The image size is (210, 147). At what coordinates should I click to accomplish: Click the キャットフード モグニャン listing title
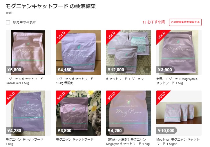click(125, 79)
